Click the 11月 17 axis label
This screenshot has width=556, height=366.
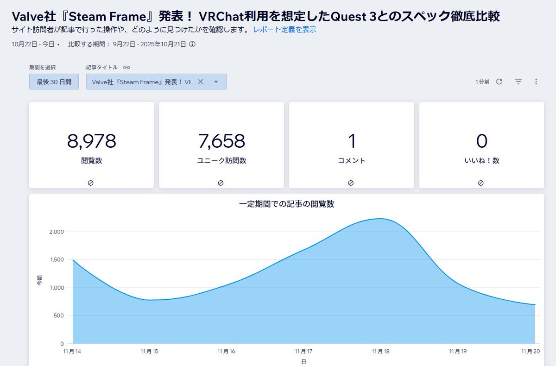tap(303, 352)
